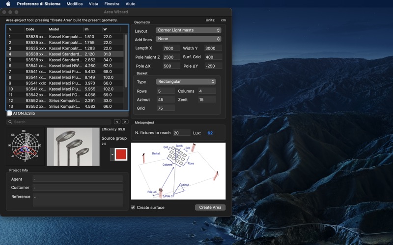393x245 pixels.
Task: Click the street lamp product photo
Action: [73, 147]
